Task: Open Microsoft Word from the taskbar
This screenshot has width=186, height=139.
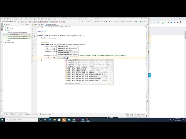Action: [x=83, y=120]
